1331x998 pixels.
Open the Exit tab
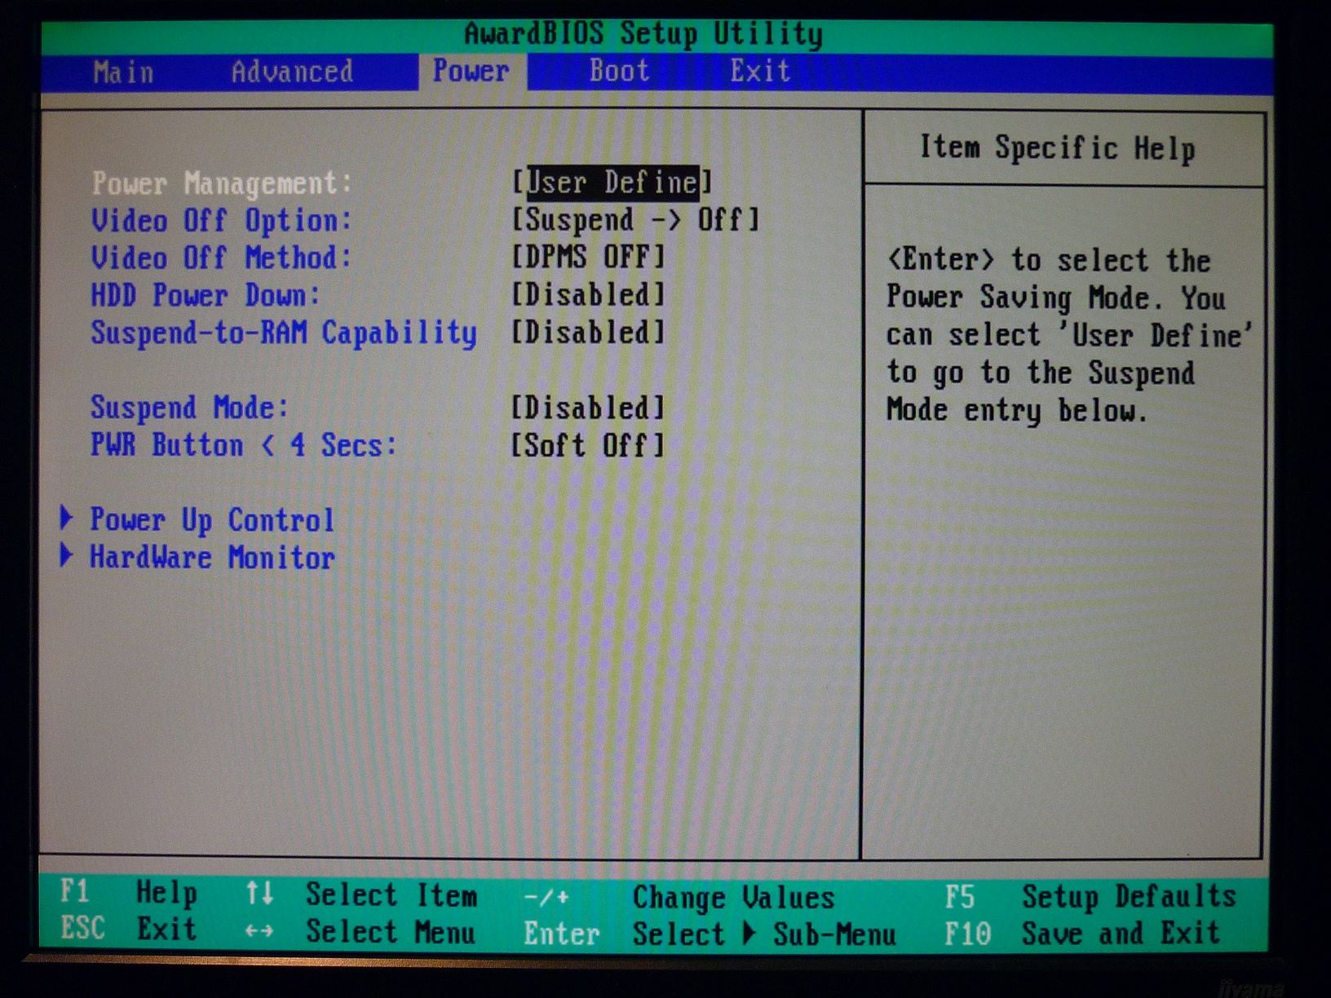(760, 71)
